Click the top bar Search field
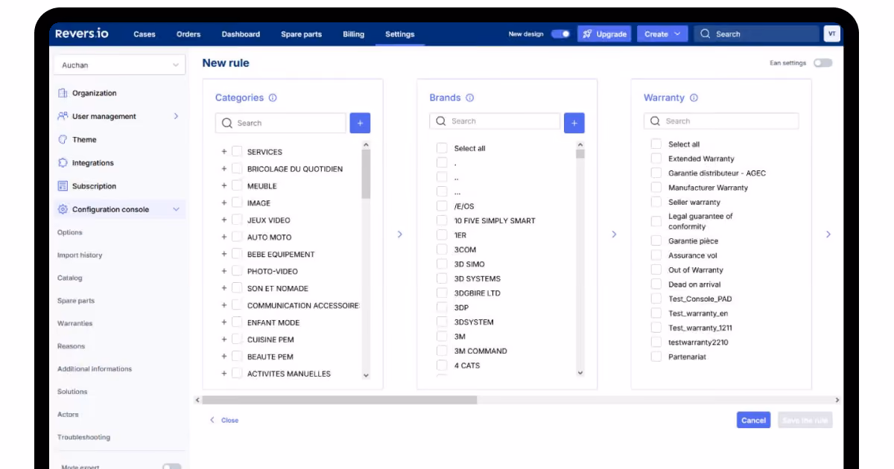This screenshot has width=894, height=469. point(755,33)
